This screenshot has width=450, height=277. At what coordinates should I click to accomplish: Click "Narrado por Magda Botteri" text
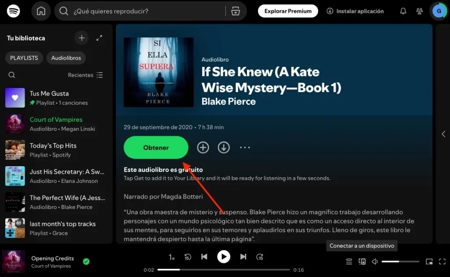[x=163, y=197]
